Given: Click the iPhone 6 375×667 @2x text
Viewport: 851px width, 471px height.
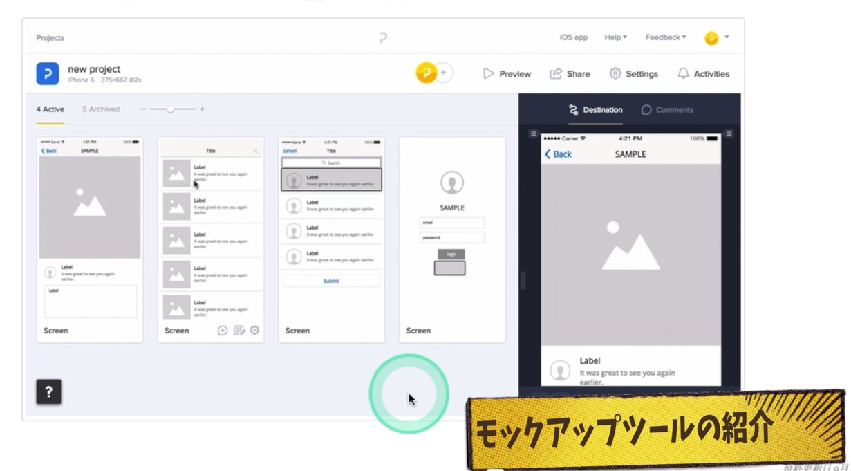Looking at the screenshot, I should tap(104, 80).
